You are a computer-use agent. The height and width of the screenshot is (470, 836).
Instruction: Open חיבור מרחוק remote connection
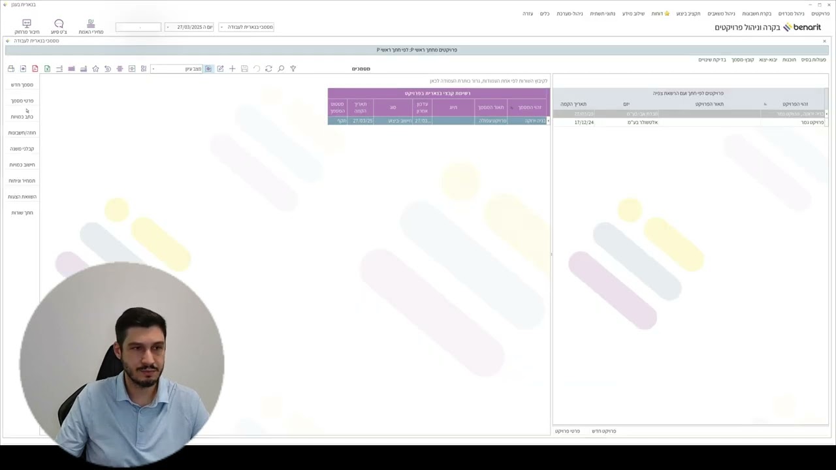[x=27, y=27]
